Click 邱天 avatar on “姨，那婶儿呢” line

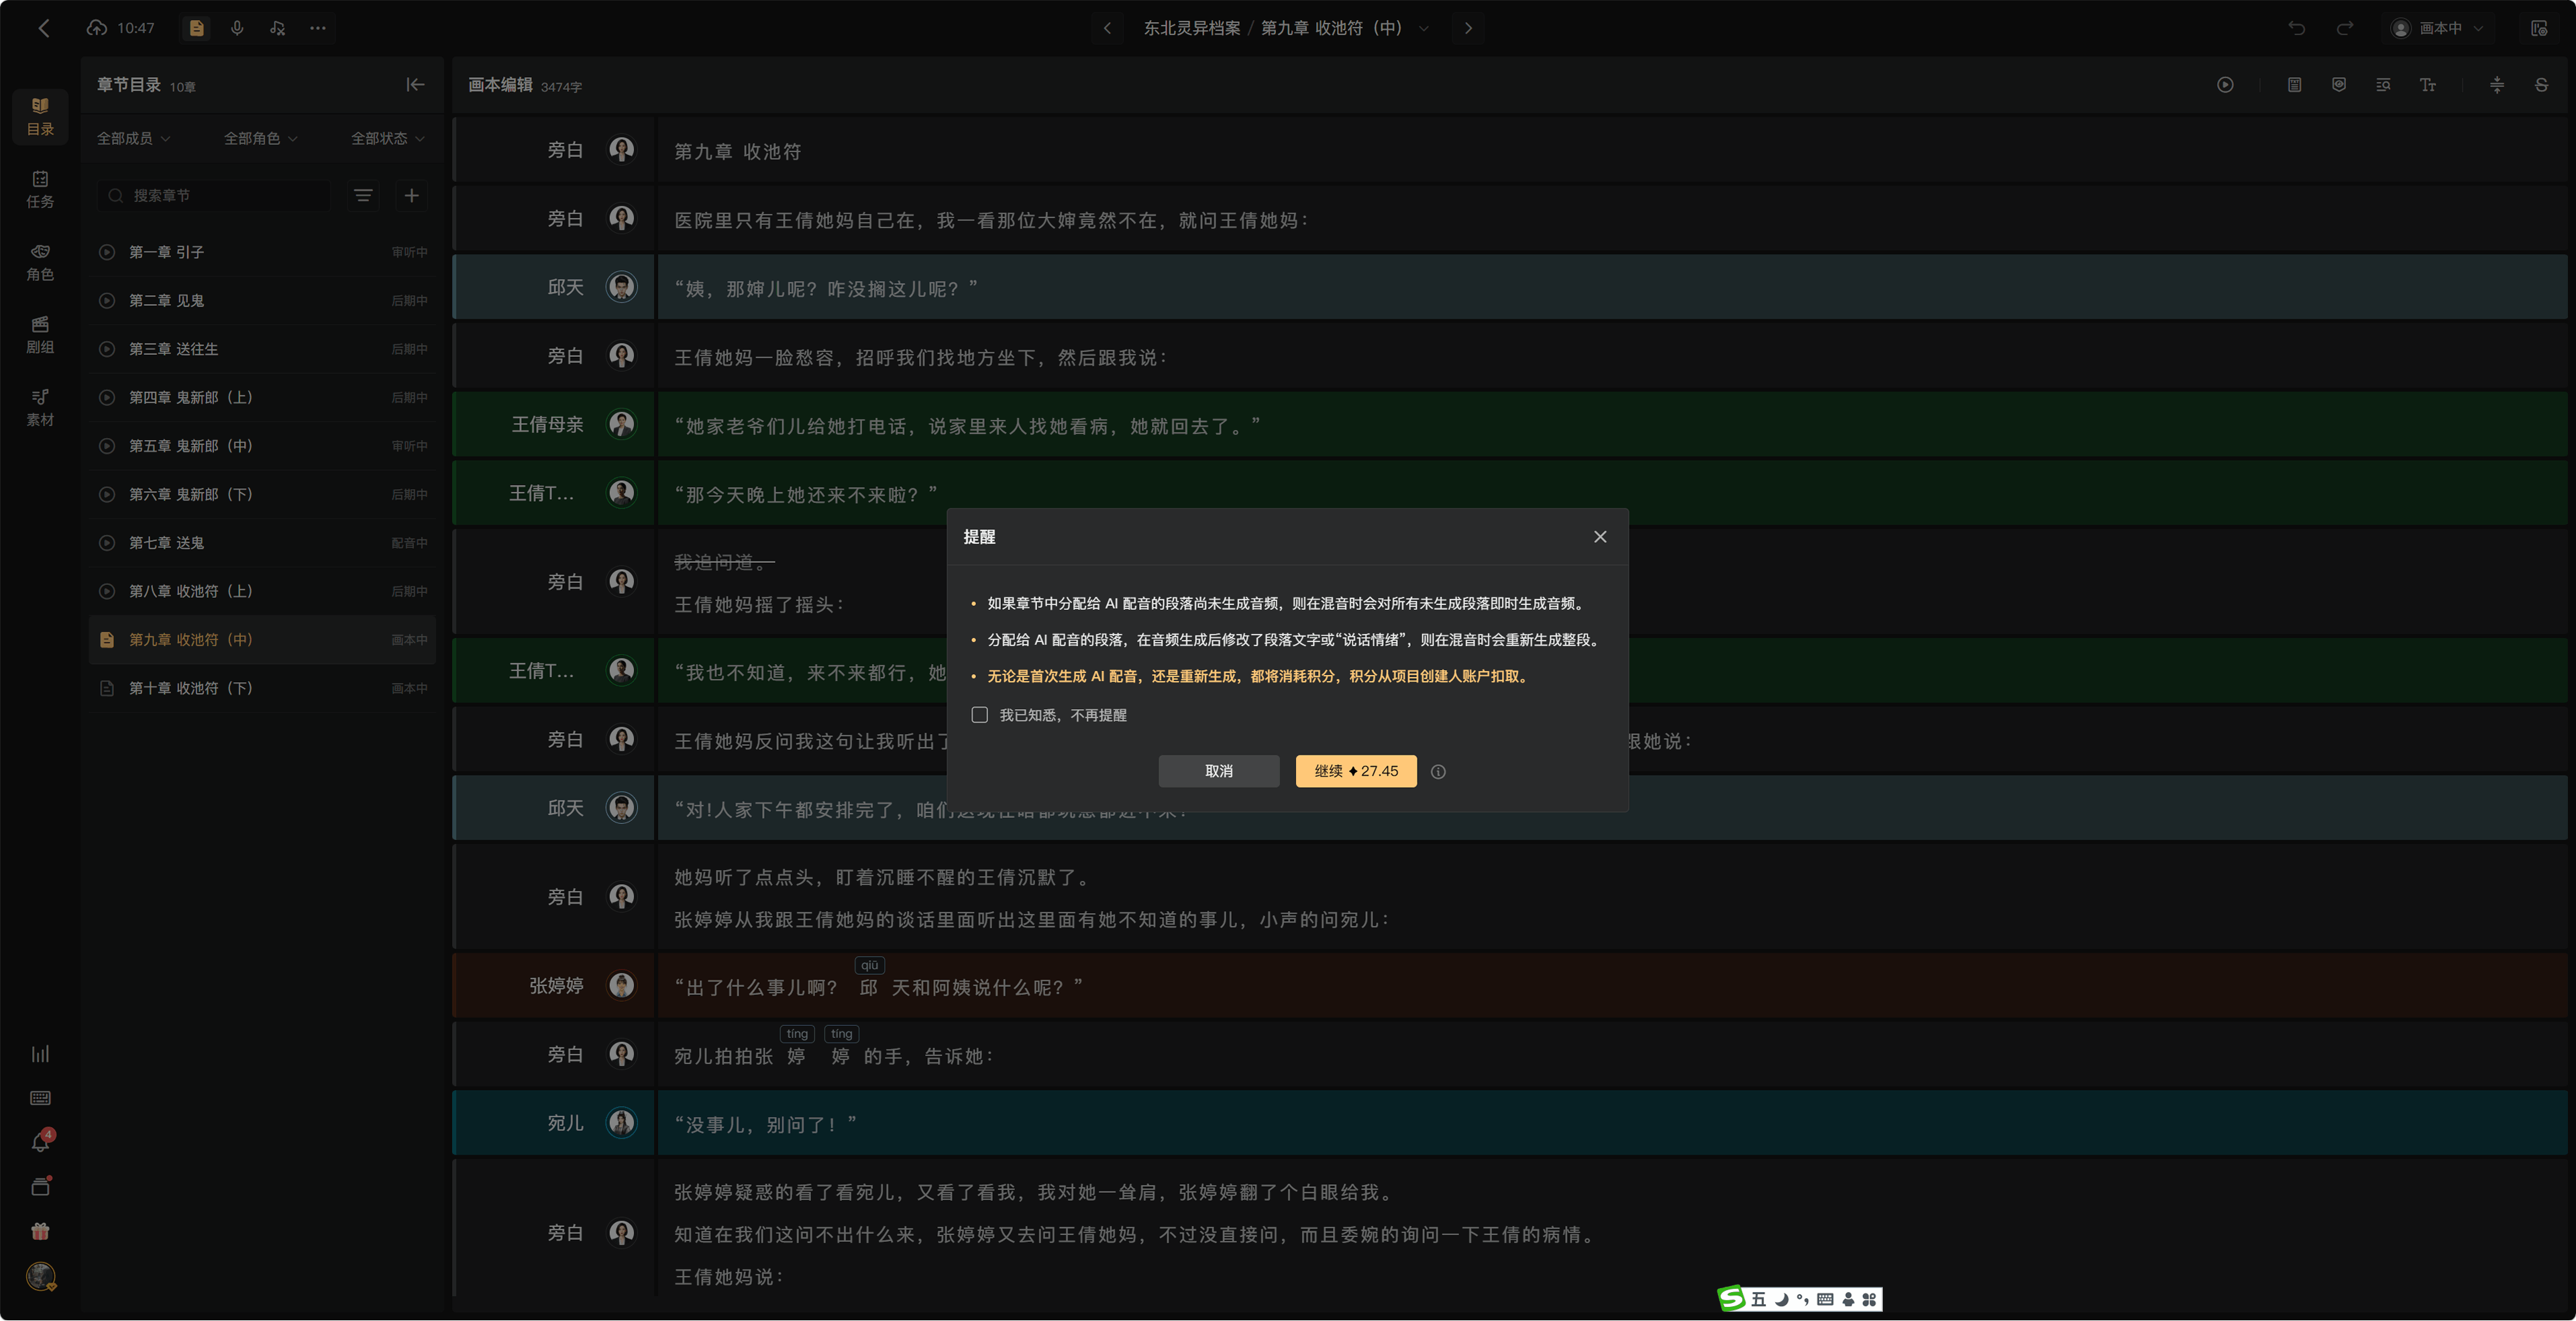[x=622, y=287]
